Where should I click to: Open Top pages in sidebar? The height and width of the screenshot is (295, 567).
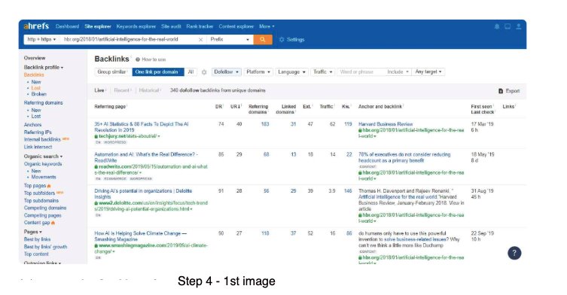tap(35, 186)
